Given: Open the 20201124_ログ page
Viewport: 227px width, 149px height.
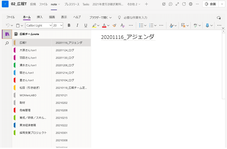Looking at the screenshot, I should coord(65,50).
